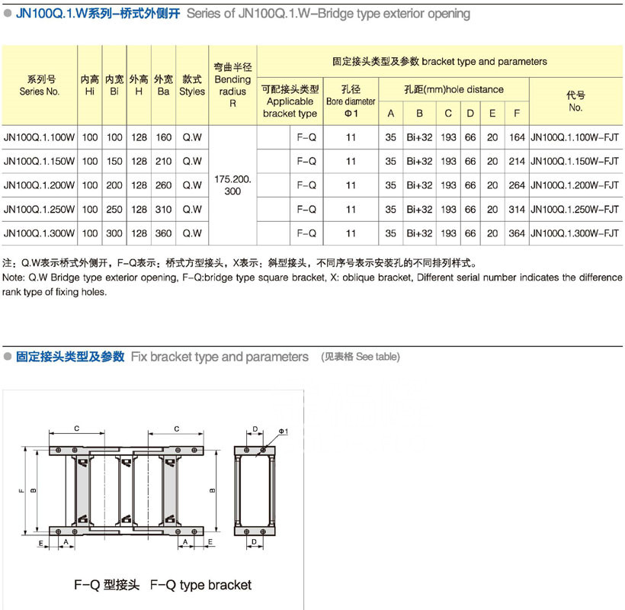Image resolution: width=625 pixels, height=610 pixels.
Task: Click the Φ1 hole label in the side-view diagram
Action: pyautogui.click(x=281, y=432)
